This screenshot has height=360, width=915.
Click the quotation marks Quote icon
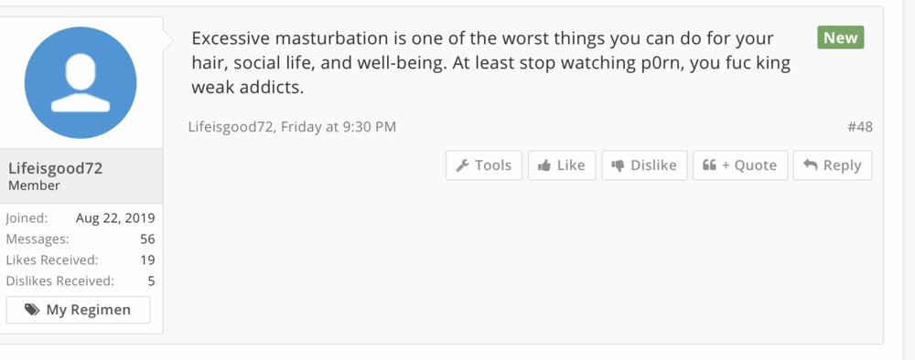pyautogui.click(x=709, y=165)
